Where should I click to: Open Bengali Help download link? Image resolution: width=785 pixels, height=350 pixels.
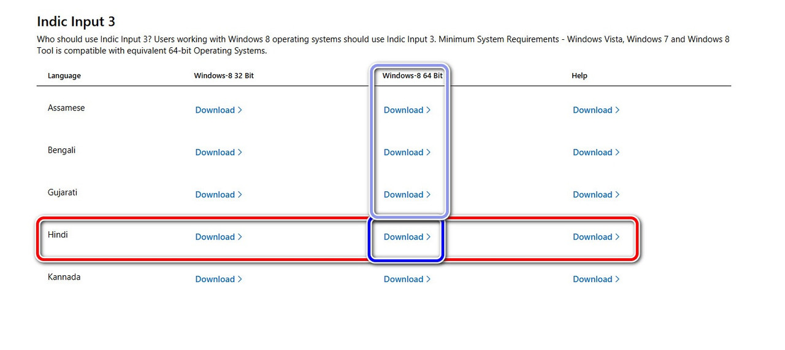[596, 153]
